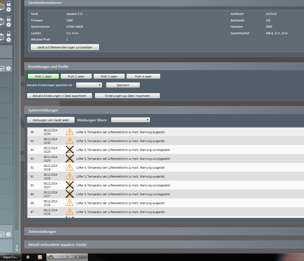The image size is (304, 261).
Task: Collapse the Geräteinformationen section header
Action: tap(164, 3)
